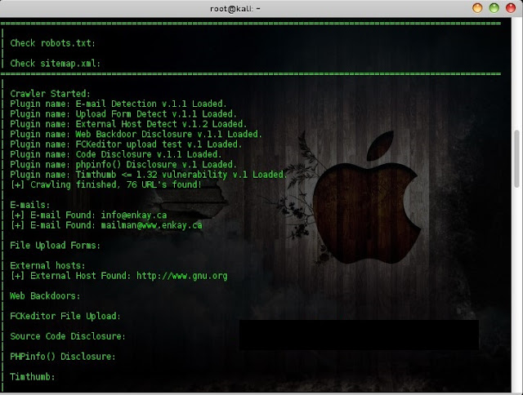523x395 pixels.
Task: Click the 'Source Code Disclosure:' heading
Action: point(68,336)
